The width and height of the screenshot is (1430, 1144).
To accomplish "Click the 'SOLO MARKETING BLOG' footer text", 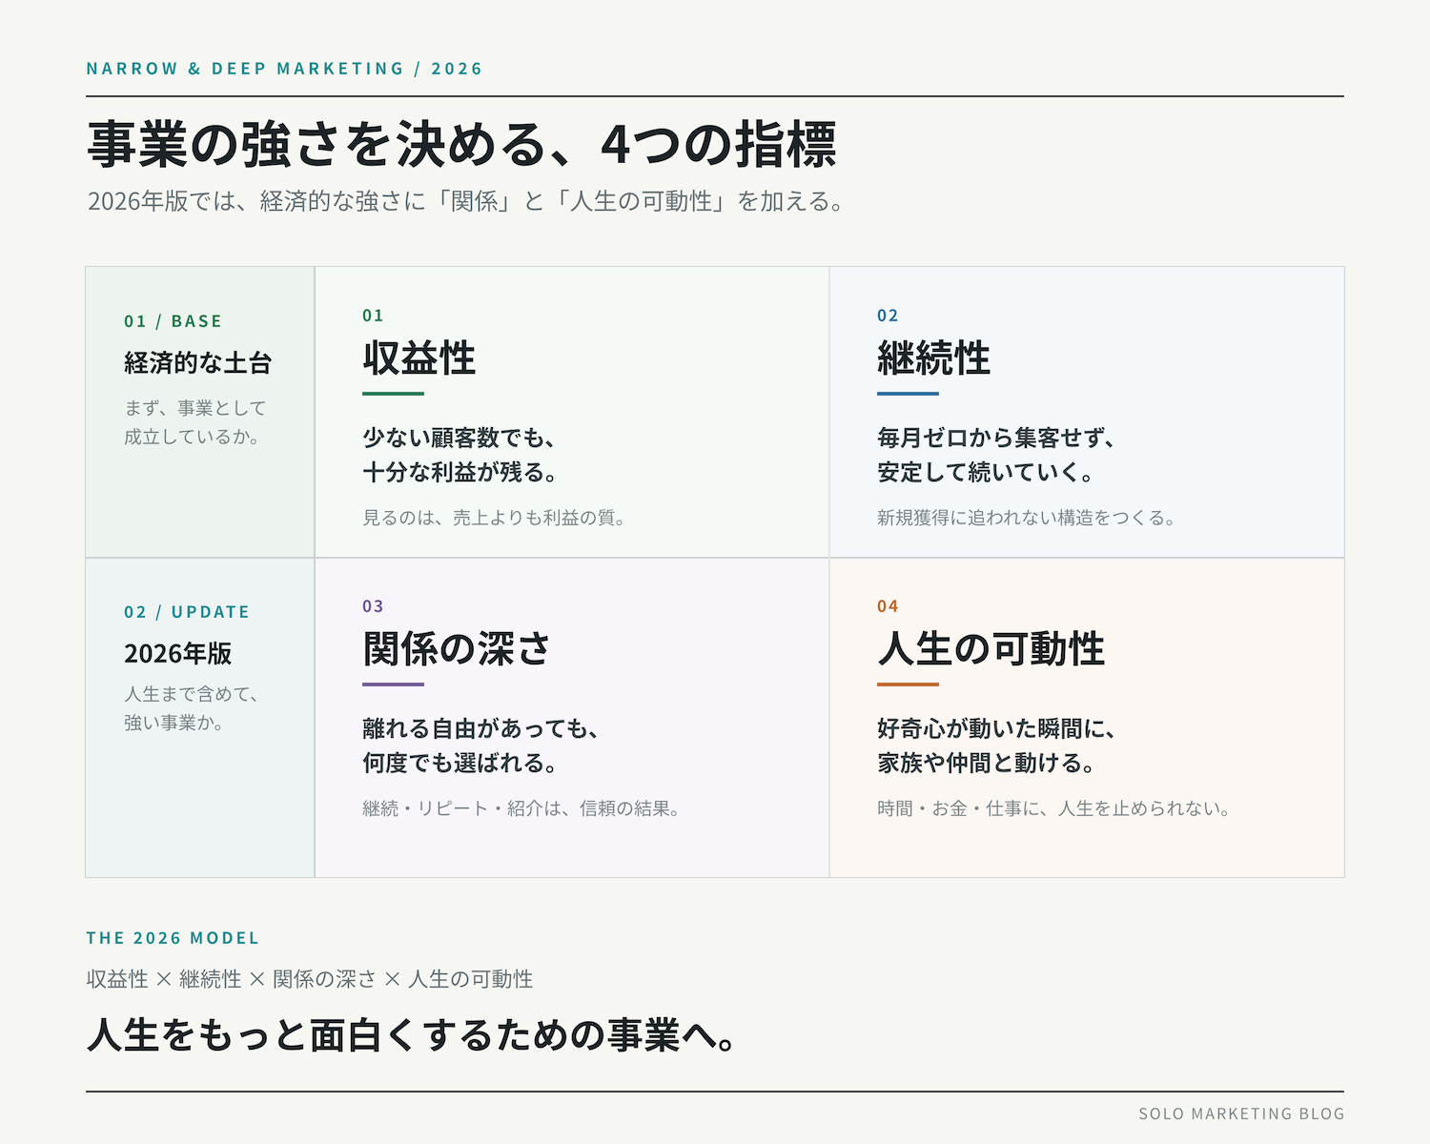I will coord(1241,1113).
